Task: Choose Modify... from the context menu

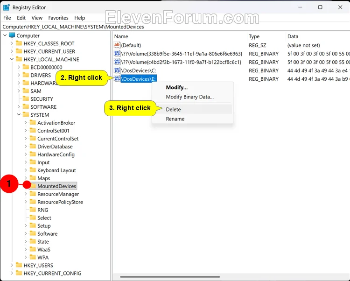Action: click(x=193, y=87)
